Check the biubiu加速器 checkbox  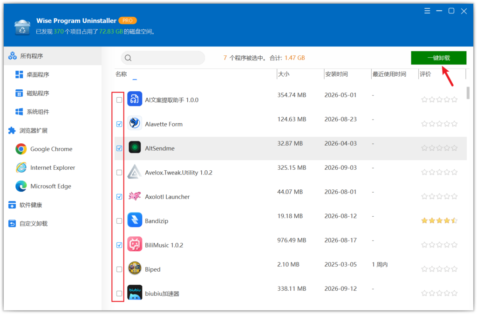pos(119,294)
